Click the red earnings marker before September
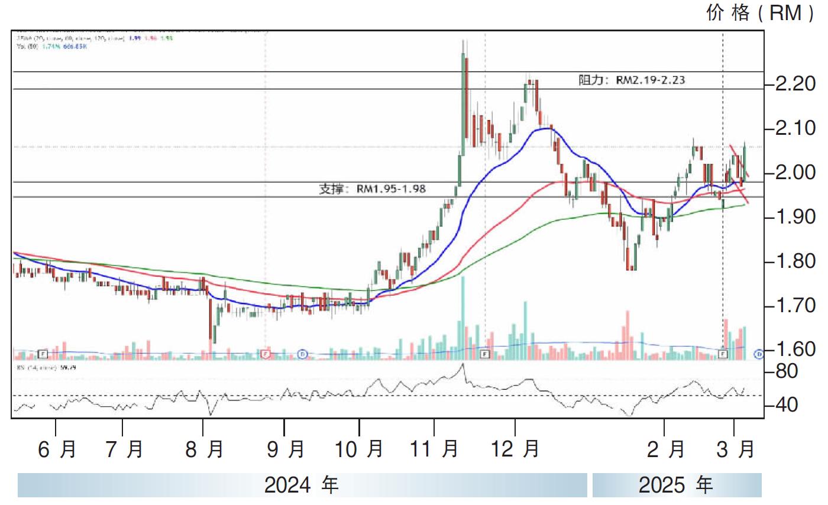Viewport: 828px width, 505px height. click(x=265, y=354)
